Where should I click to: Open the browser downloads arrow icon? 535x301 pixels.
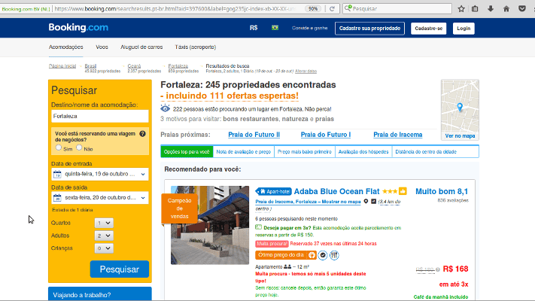[491, 9]
